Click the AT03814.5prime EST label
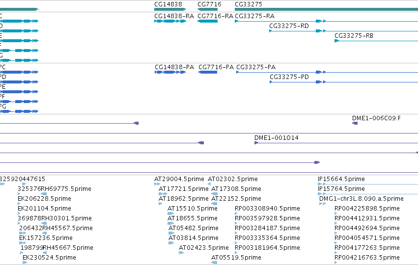This screenshot has width=418, height=265. 193,238
